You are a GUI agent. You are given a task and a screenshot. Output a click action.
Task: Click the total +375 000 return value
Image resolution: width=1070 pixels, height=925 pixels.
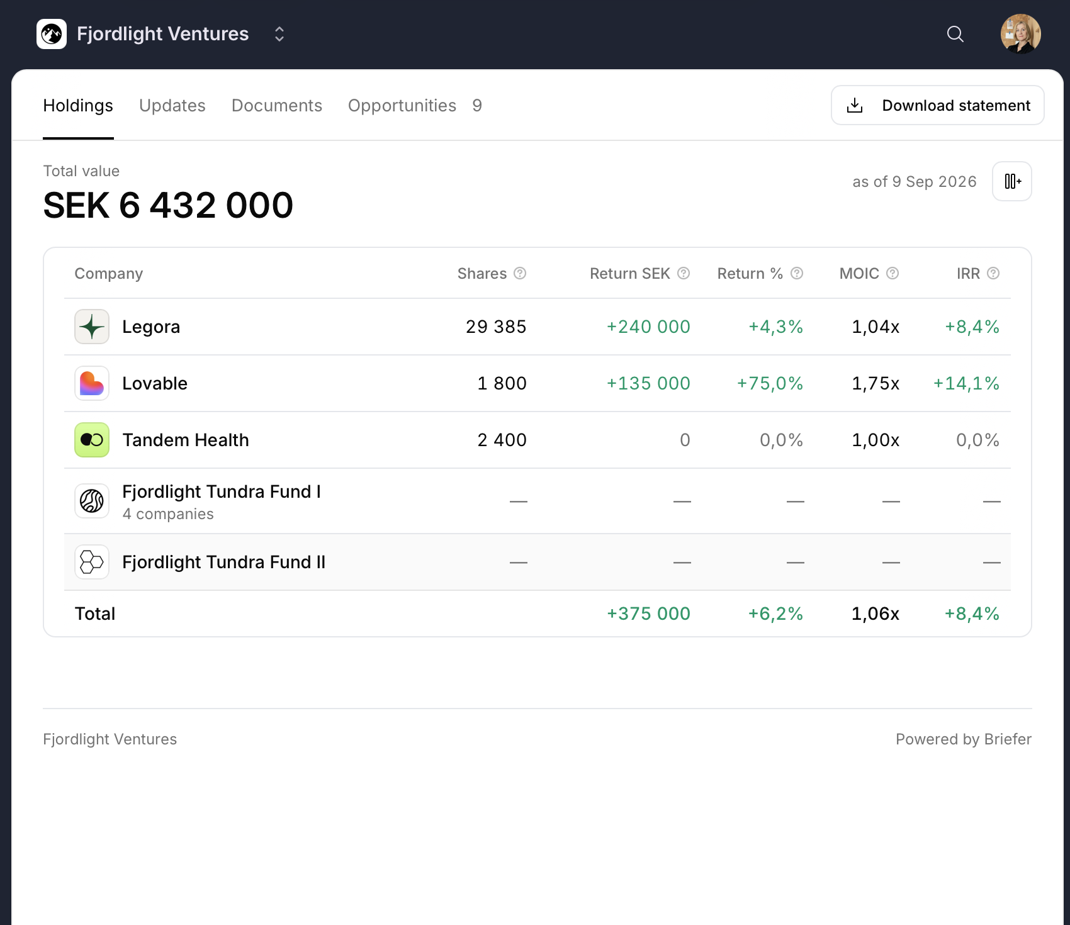648,614
